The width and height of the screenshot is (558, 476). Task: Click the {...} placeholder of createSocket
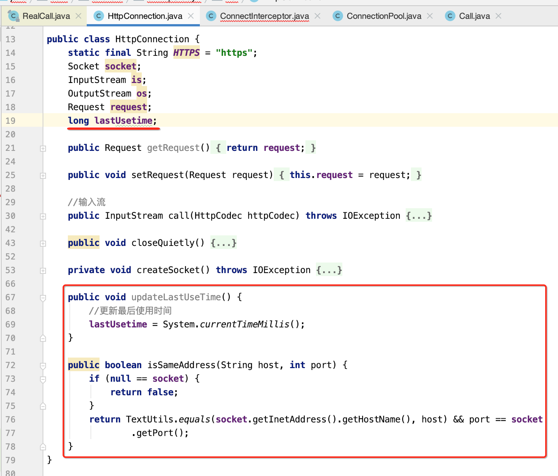329,270
